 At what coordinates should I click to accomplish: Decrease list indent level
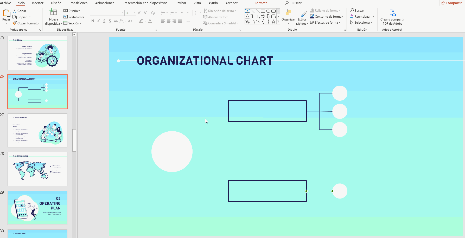(x=183, y=13)
